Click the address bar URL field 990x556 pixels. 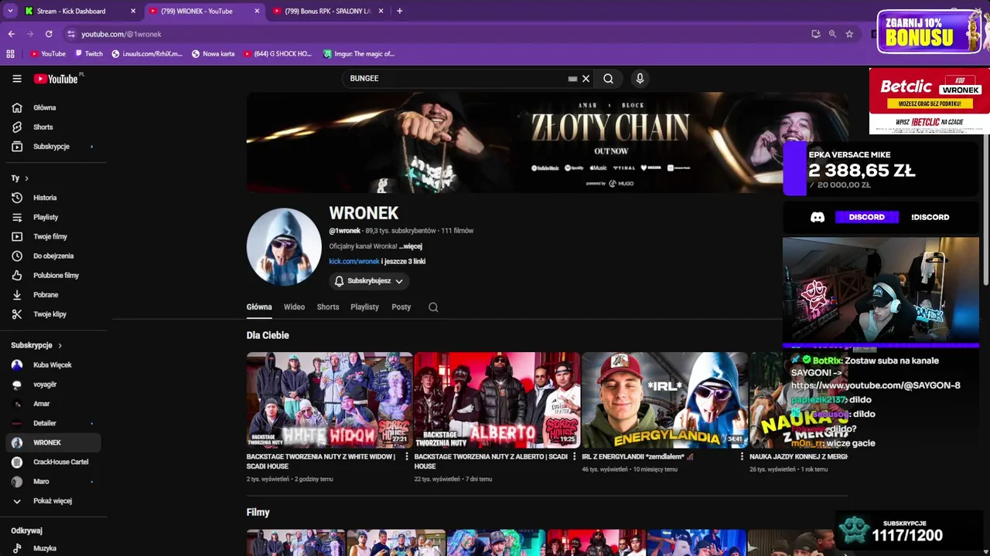[x=433, y=34]
